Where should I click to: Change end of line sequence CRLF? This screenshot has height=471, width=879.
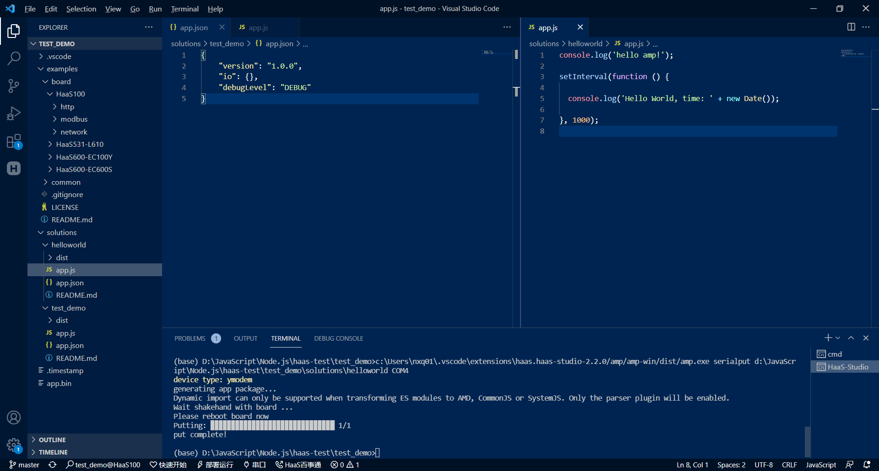point(789,465)
